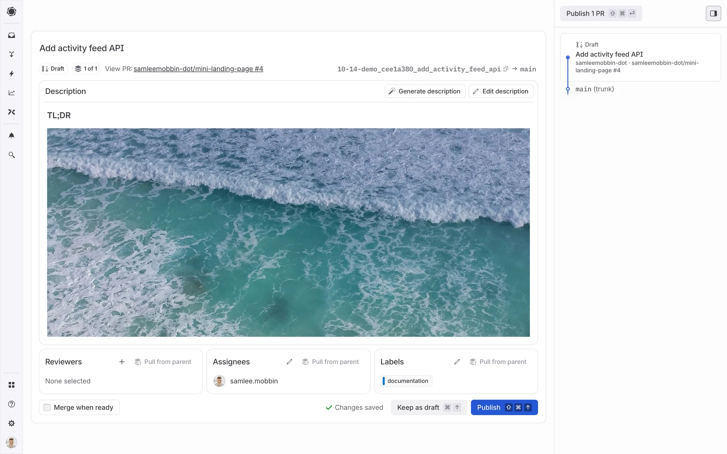727x454 pixels.
Task: Copy branch name with copy icon
Action: point(505,69)
